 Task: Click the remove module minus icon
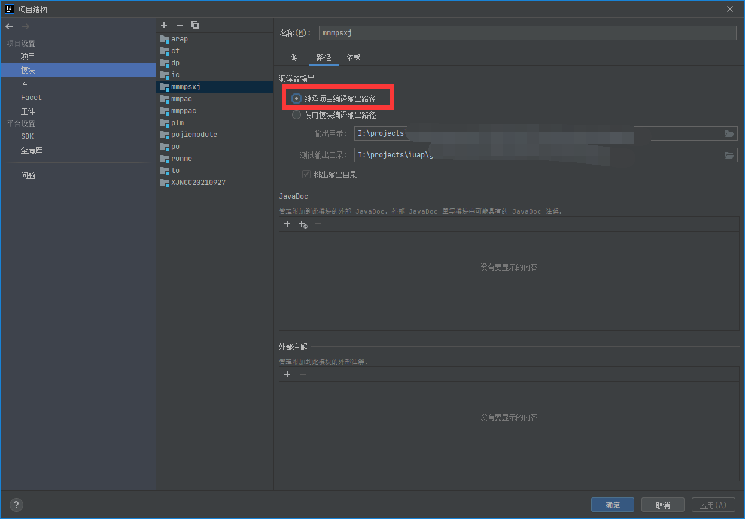pyautogui.click(x=179, y=25)
